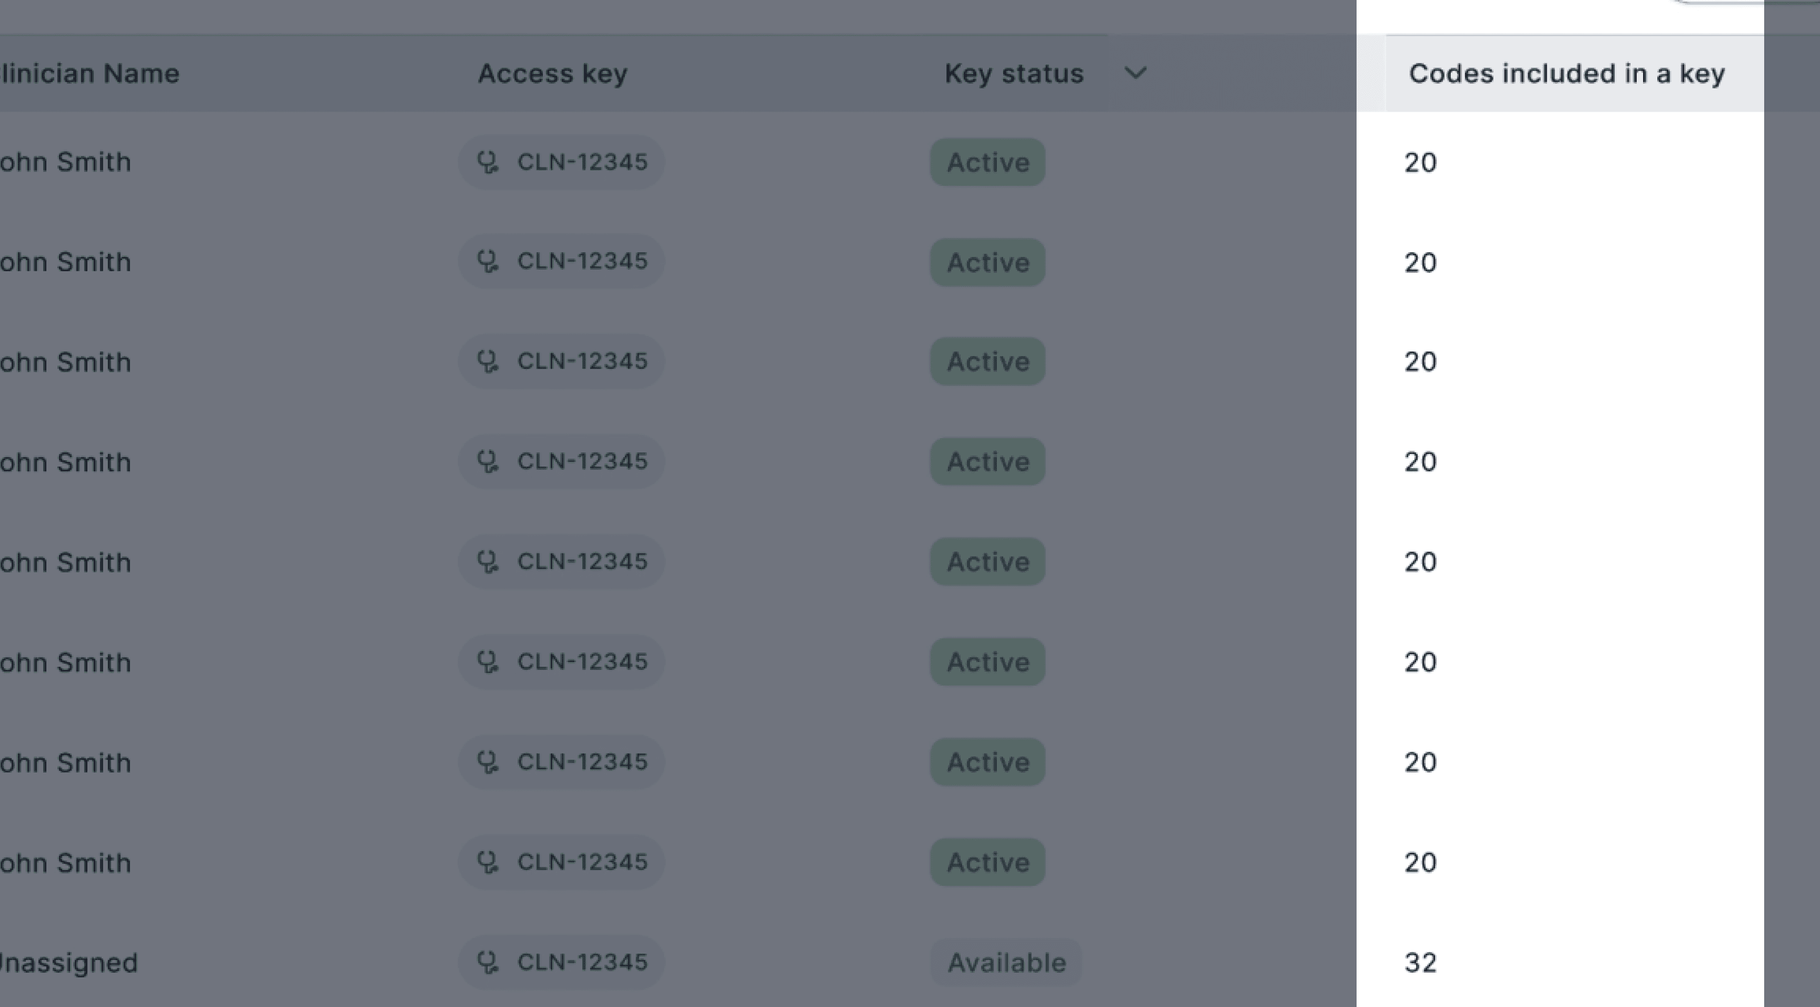This screenshot has width=1820, height=1007.
Task: Click the Active badge in the first row
Action: coord(988,163)
